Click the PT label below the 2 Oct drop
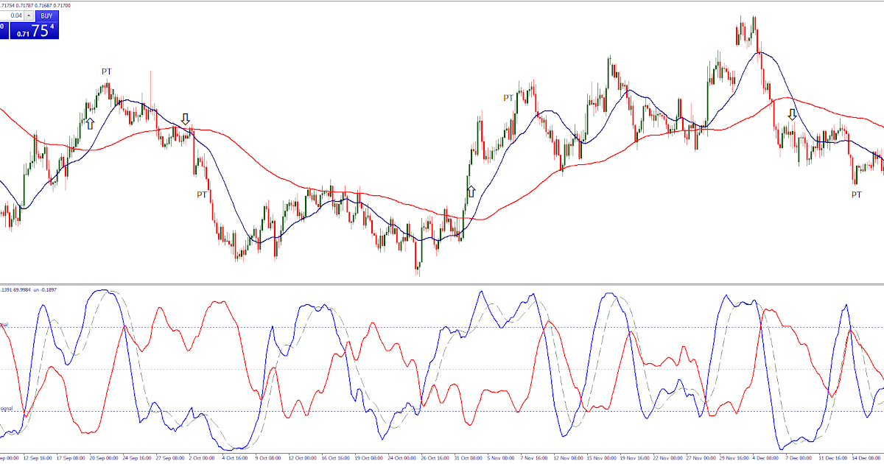884x464 pixels. point(202,194)
